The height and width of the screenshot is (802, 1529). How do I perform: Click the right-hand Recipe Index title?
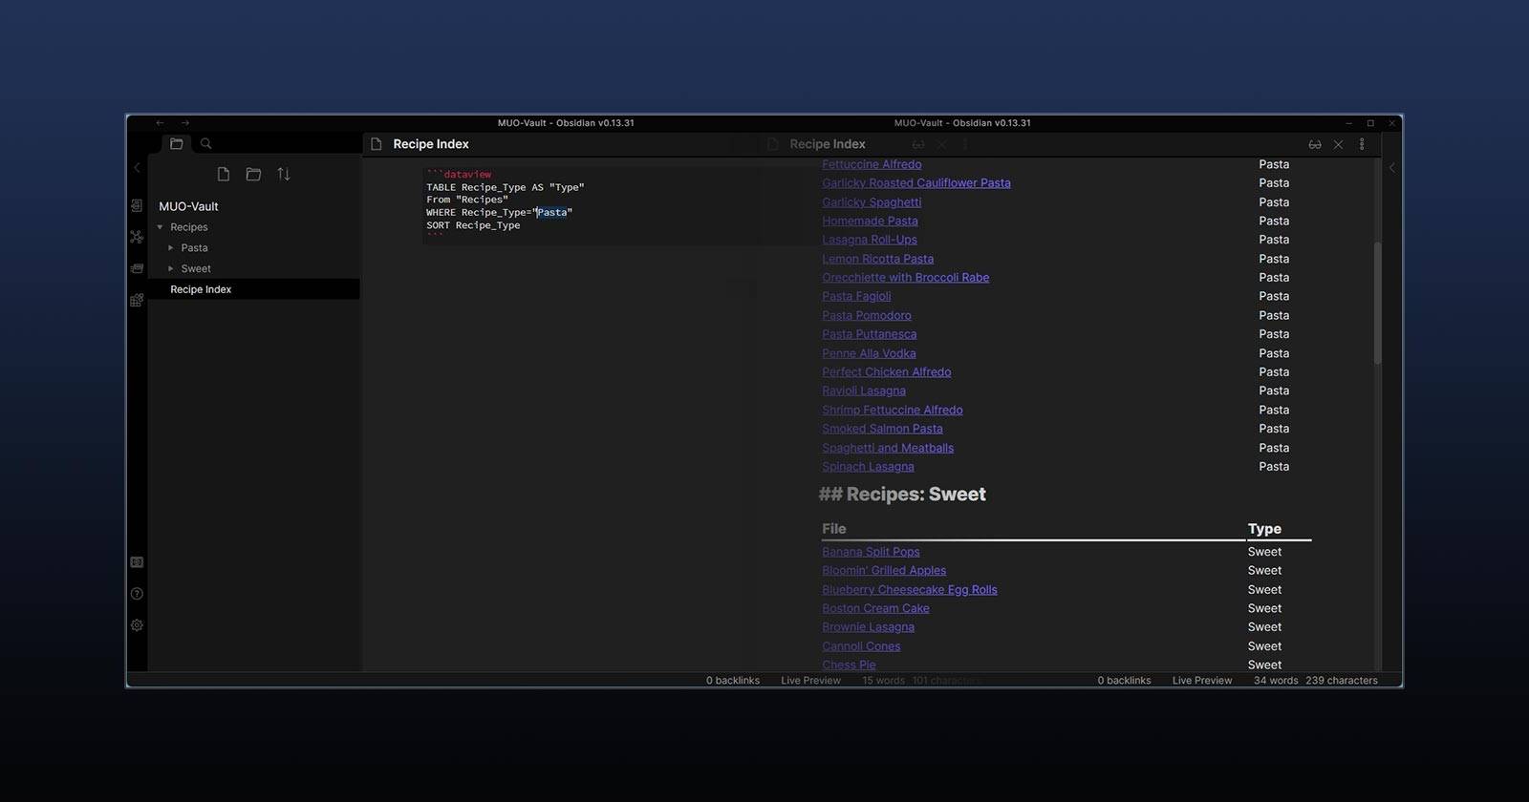(x=828, y=144)
